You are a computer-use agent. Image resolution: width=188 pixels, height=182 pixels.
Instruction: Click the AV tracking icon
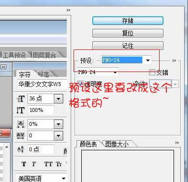point(21,136)
